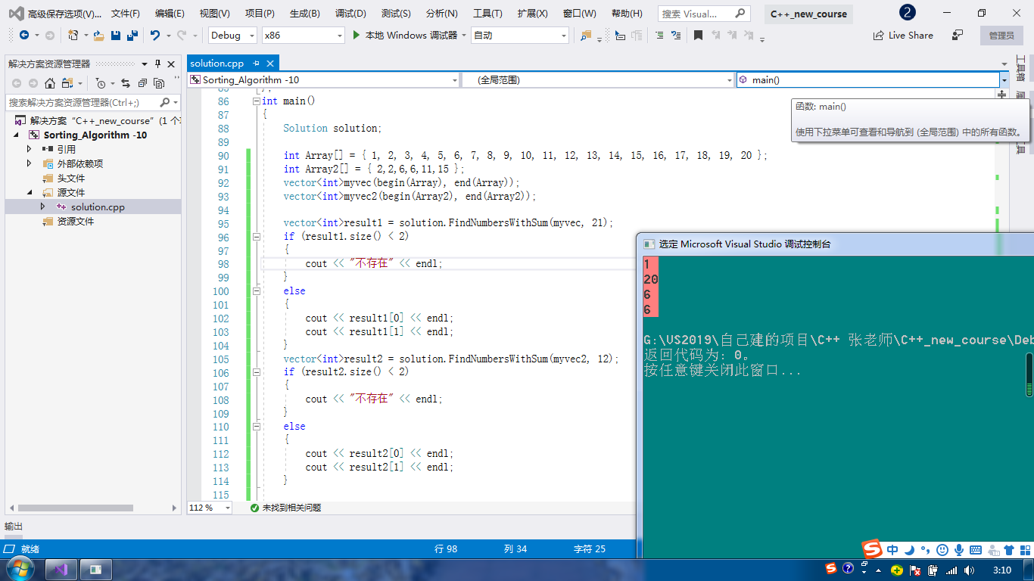Click the taskbar clock showing 3:10
The width and height of the screenshot is (1034, 581).
tap(1001, 570)
